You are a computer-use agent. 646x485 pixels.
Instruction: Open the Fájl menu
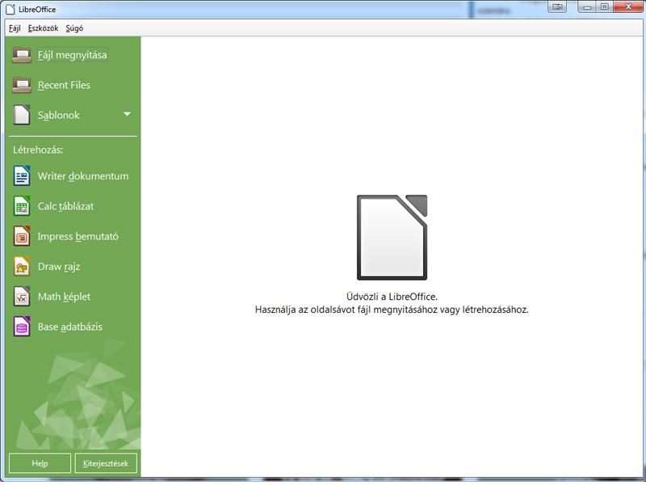pyautogui.click(x=15, y=28)
